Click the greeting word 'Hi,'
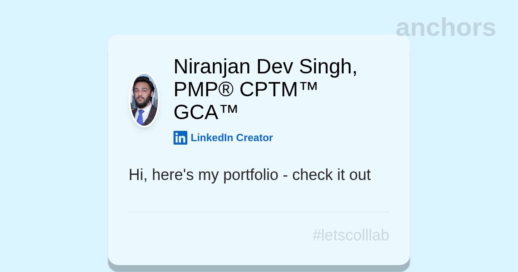The width and height of the screenshot is (518, 272). (138, 175)
